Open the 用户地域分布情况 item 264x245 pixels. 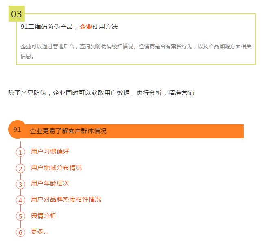(56, 167)
